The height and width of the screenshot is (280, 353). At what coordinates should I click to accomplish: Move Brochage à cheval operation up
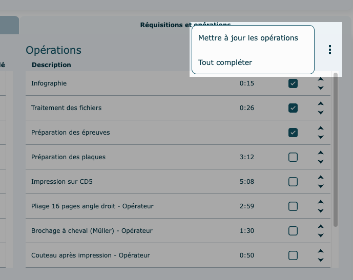coord(321,226)
